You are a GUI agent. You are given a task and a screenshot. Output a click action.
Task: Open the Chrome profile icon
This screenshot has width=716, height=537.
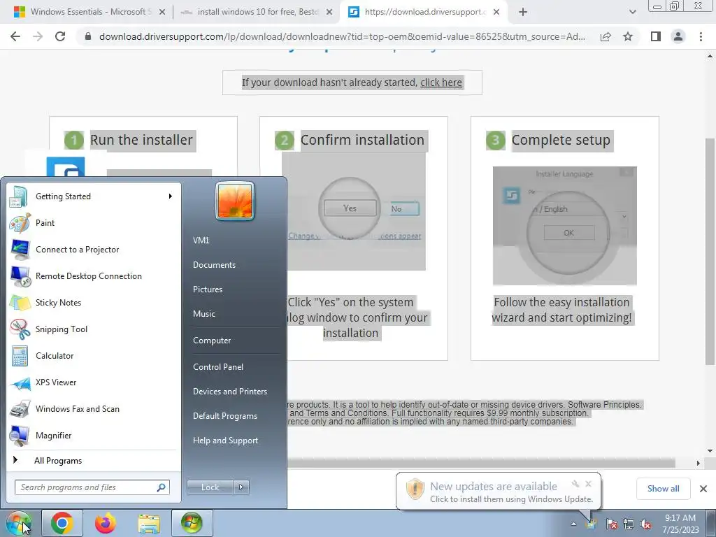click(x=678, y=36)
